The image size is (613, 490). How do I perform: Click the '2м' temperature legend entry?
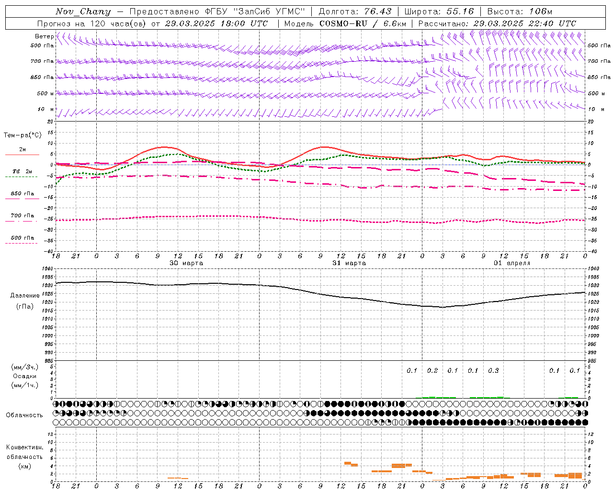[x=23, y=149]
